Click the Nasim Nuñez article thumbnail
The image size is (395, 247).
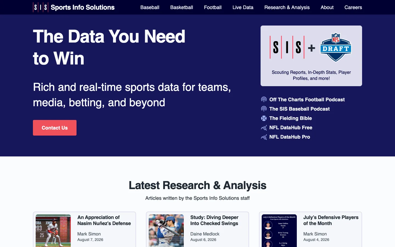click(x=53, y=231)
